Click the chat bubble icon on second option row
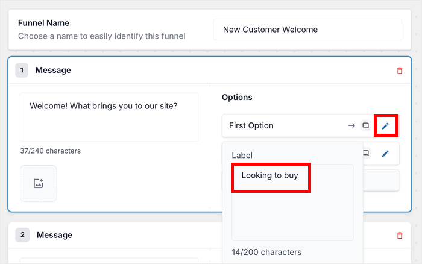This screenshot has width=422, height=264. click(365, 153)
